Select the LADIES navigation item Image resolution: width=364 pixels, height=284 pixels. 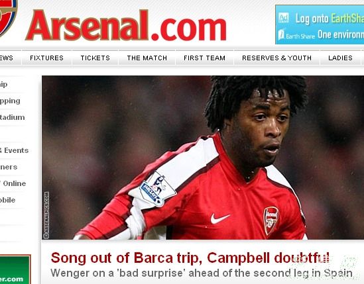pyautogui.click(x=340, y=58)
